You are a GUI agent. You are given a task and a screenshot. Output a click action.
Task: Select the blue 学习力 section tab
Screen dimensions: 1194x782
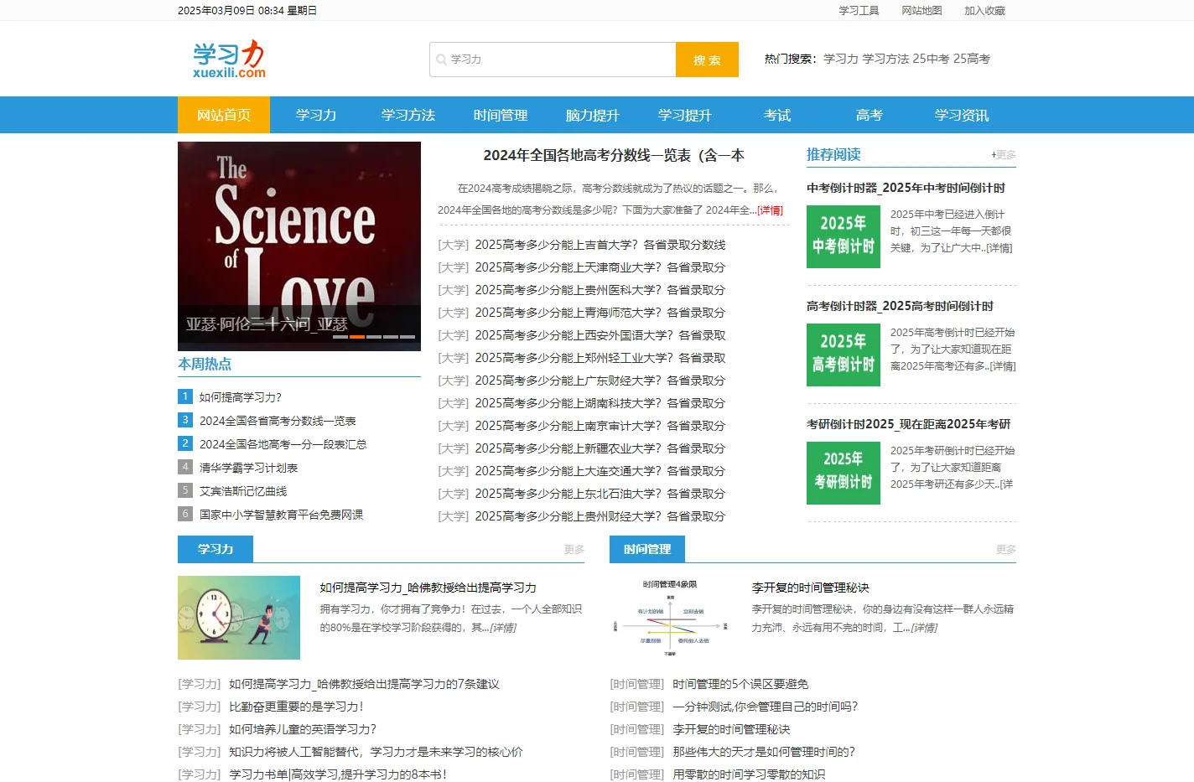pyautogui.click(x=215, y=549)
